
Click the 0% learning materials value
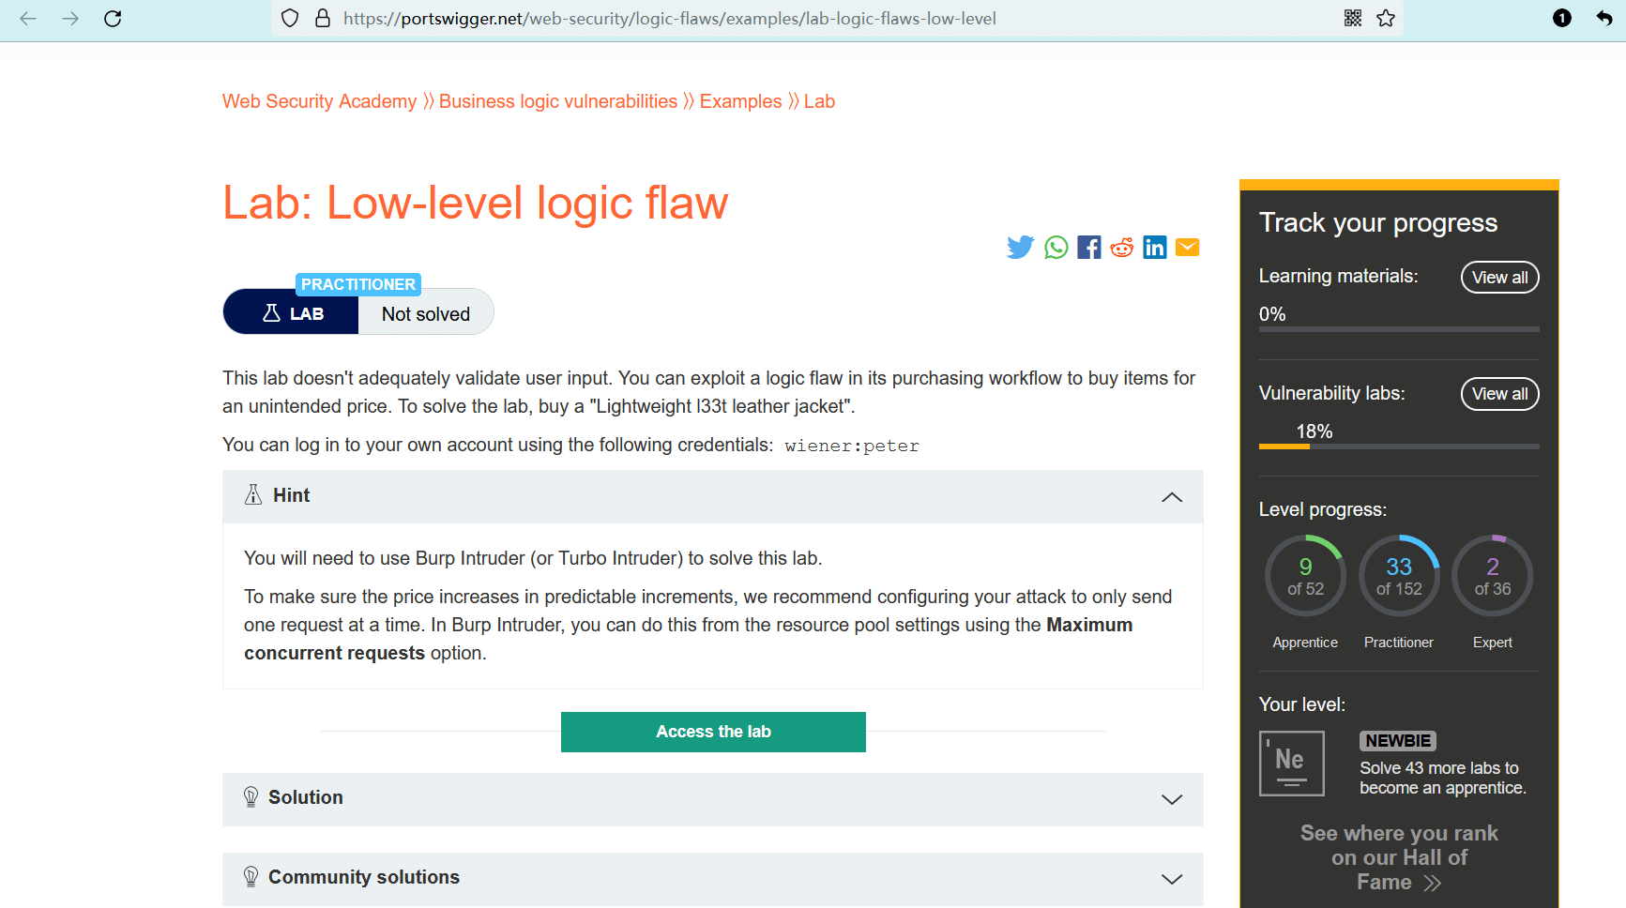tap(1272, 314)
